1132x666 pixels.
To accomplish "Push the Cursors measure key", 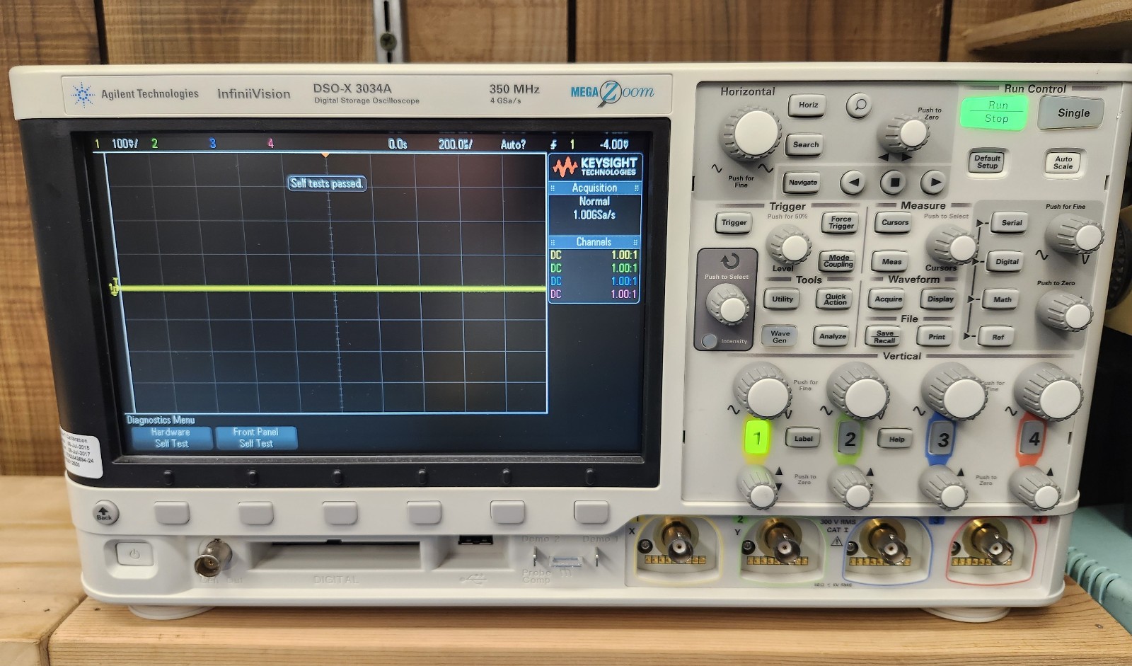I will click(894, 223).
